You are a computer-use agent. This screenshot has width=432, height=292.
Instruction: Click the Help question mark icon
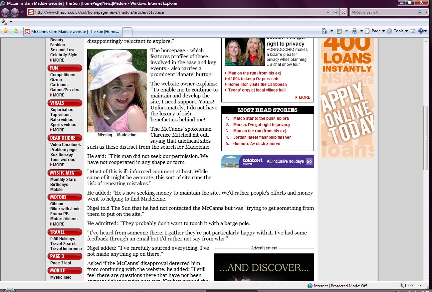(421, 31)
